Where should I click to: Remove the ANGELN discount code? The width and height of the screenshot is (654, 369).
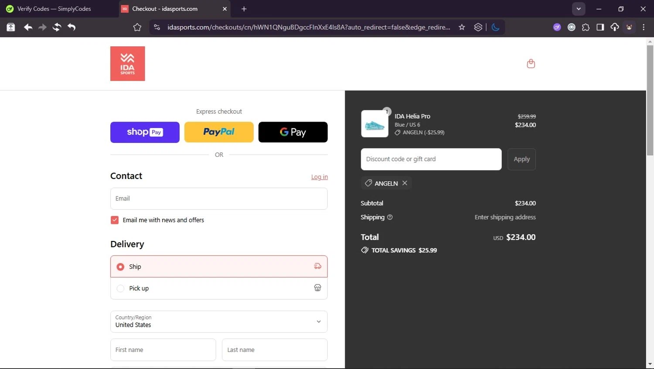coord(405,183)
